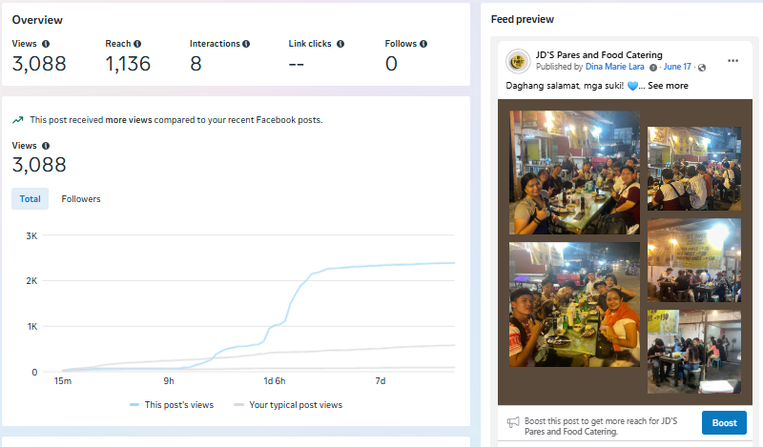Click the Boost button
Screen dimensions: 763x447
pyautogui.click(x=724, y=422)
